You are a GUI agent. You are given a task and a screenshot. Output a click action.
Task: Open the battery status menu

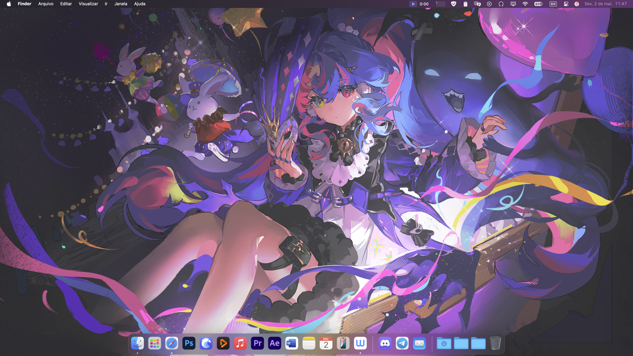click(538, 4)
